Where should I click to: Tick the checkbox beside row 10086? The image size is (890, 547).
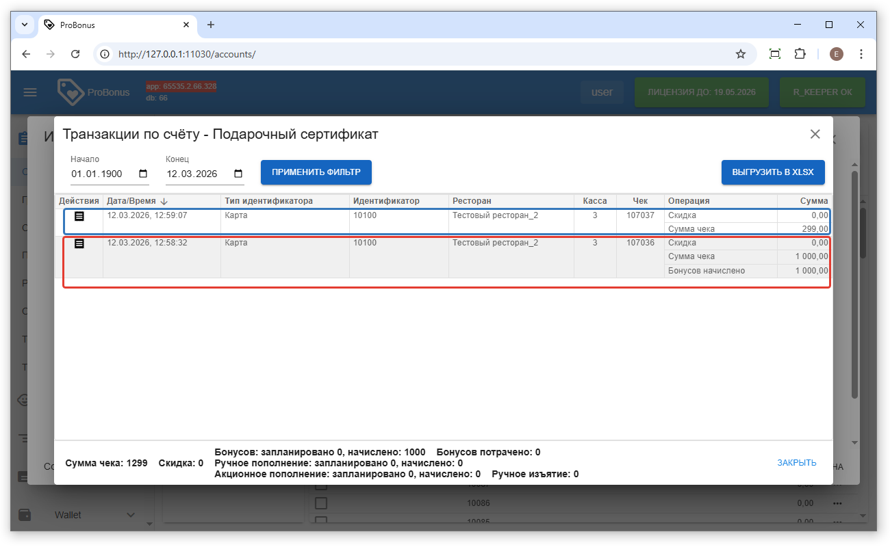tap(320, 503)
